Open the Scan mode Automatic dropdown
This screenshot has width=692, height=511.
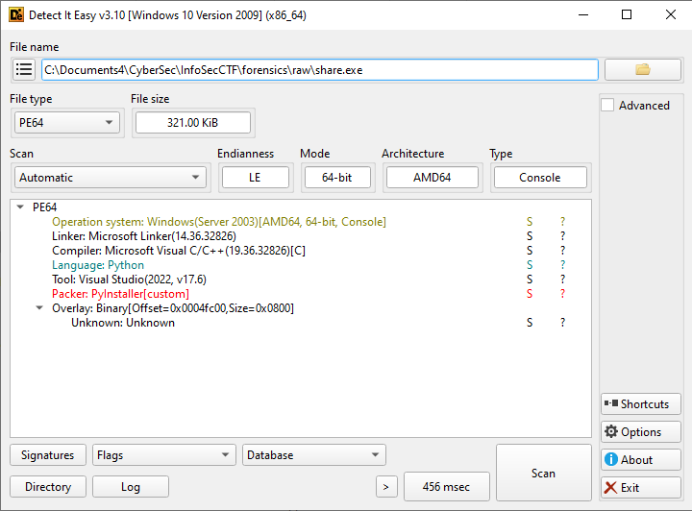coord(111,178)
